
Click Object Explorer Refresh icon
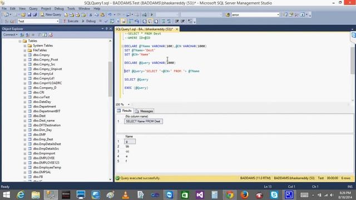[44, 34]
